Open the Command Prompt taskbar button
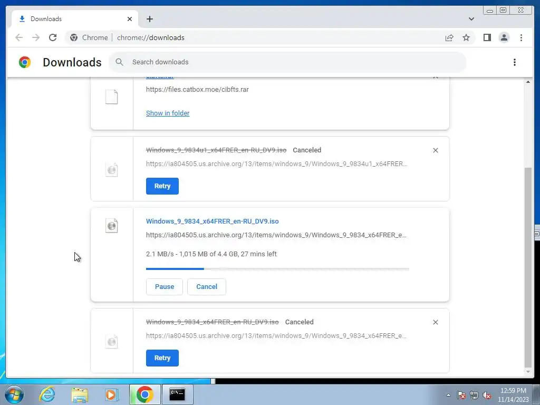540x405 pixels. pyautogui.click(x=177, y=394)
